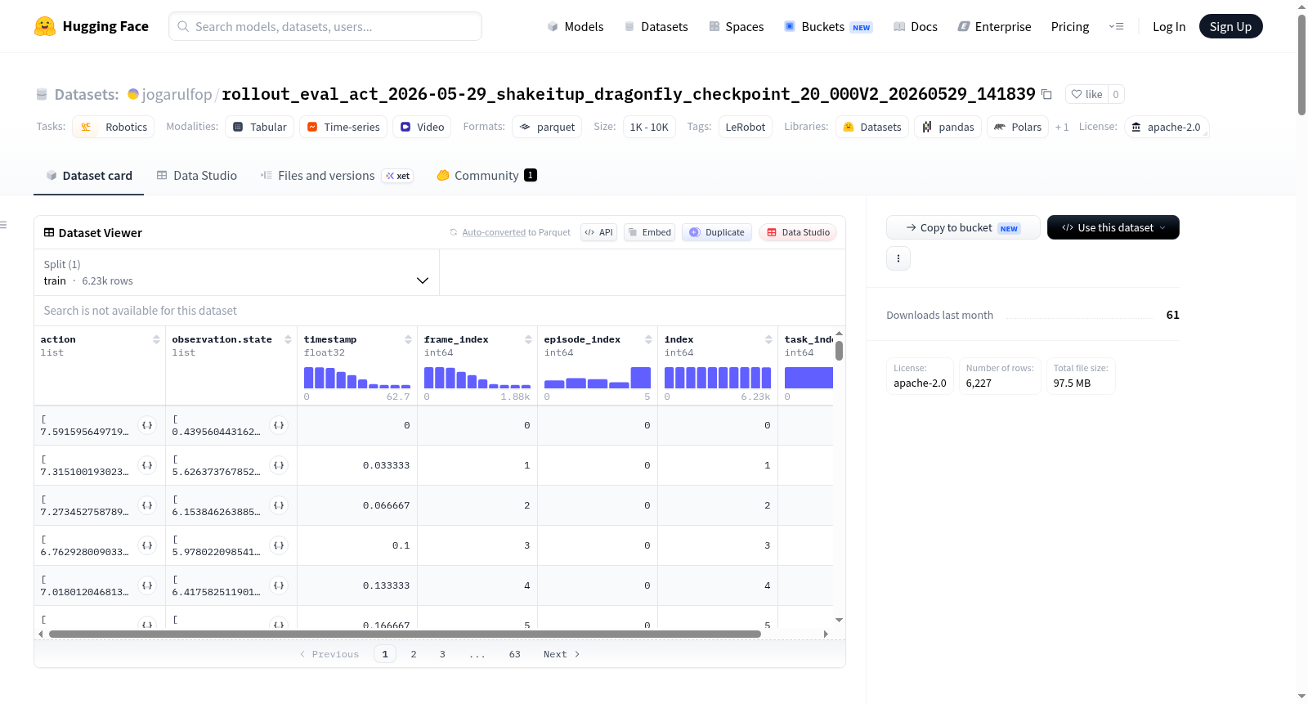Open Buckets in the top navigation

[x=828, y=26]
